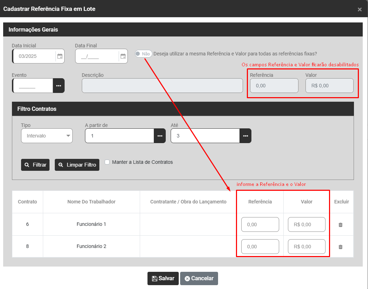Open lookup for the Até field
Screen dimensions: 368x289
[245, 136]
